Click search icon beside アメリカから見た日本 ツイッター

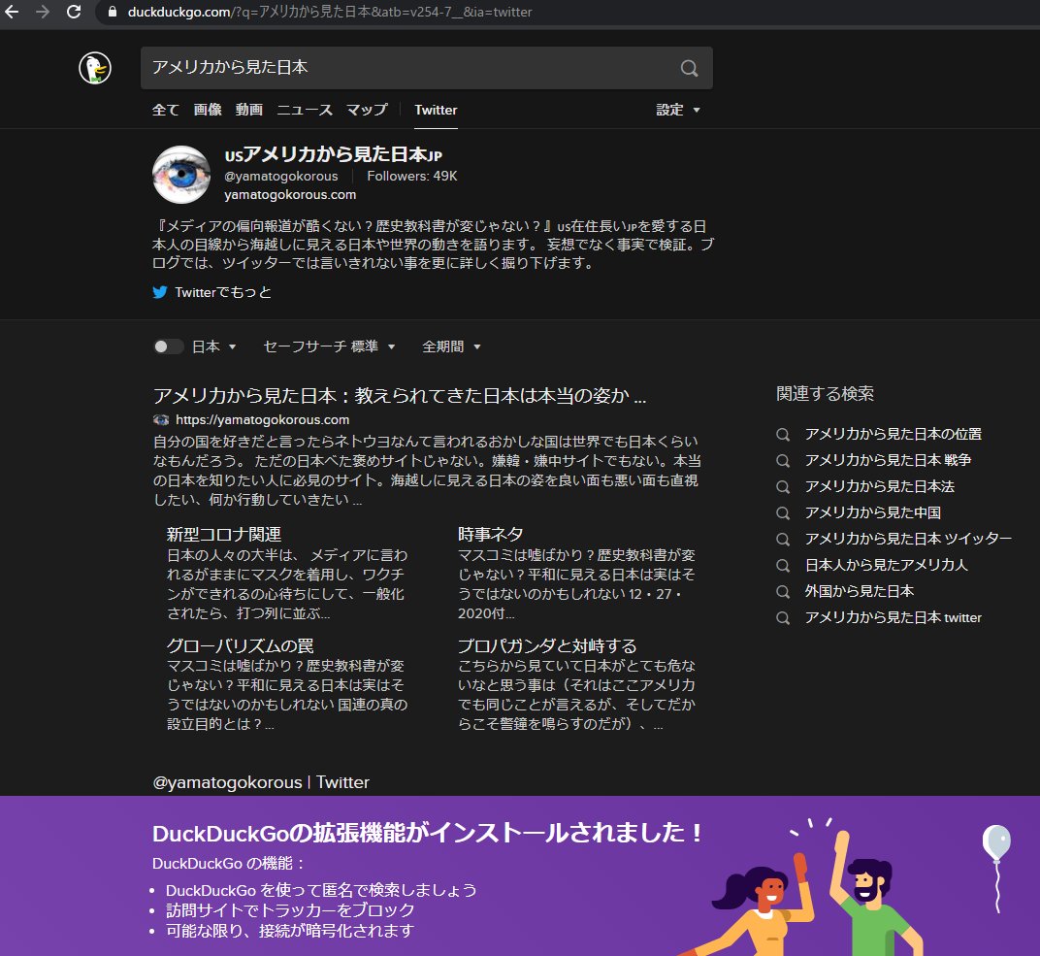click(783, 540)
